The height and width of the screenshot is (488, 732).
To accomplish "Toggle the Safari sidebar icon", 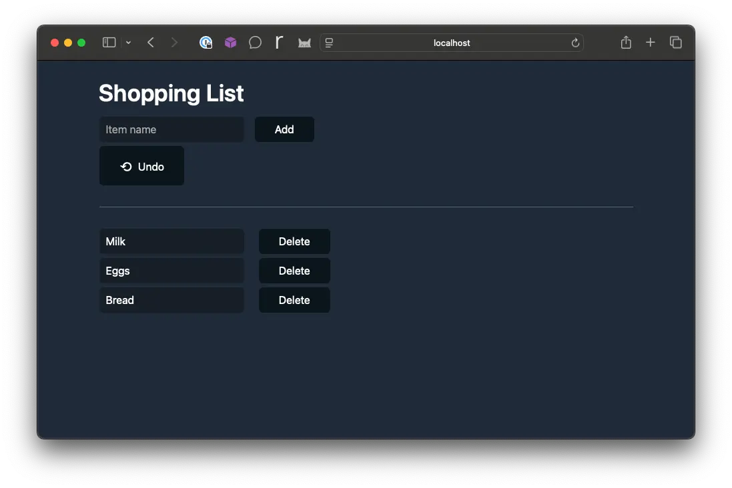I will [x=109, y=43].
